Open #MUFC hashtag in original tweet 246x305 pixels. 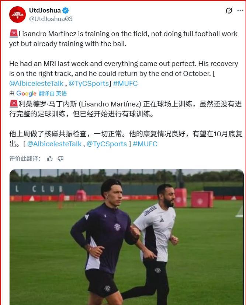click(x=125, y=84)
